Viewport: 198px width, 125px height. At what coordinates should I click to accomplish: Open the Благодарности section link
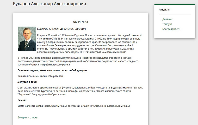171,29
